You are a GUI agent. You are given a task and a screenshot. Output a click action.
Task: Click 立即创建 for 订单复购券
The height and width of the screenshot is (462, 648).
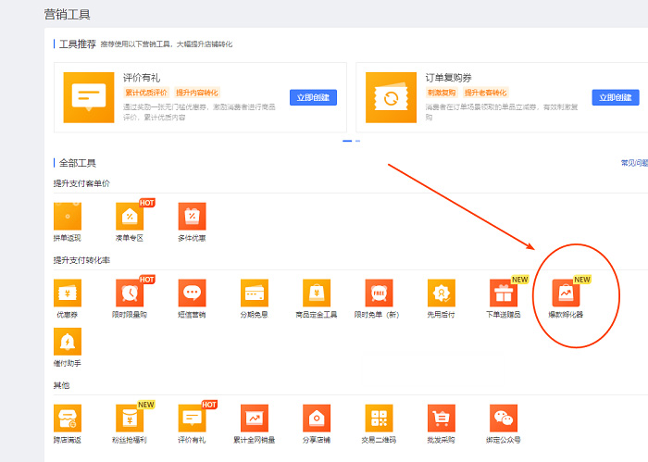point(615,97)
